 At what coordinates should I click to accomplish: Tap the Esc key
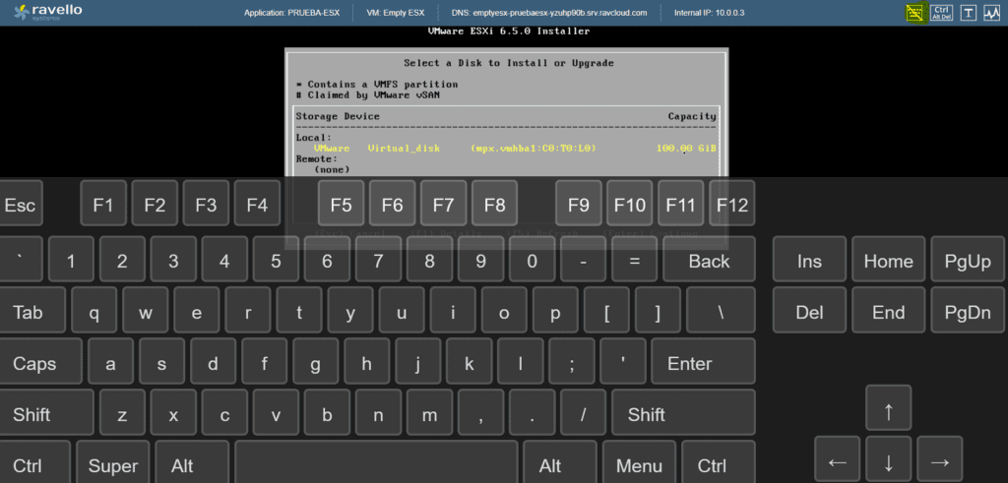20,203
